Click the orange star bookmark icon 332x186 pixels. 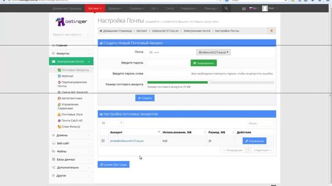tap(271, 31)
